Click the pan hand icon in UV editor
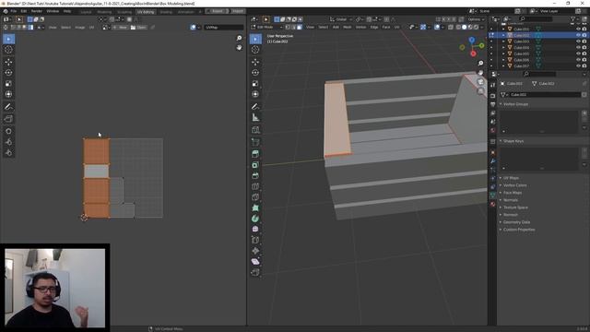 tap(239, 47)
